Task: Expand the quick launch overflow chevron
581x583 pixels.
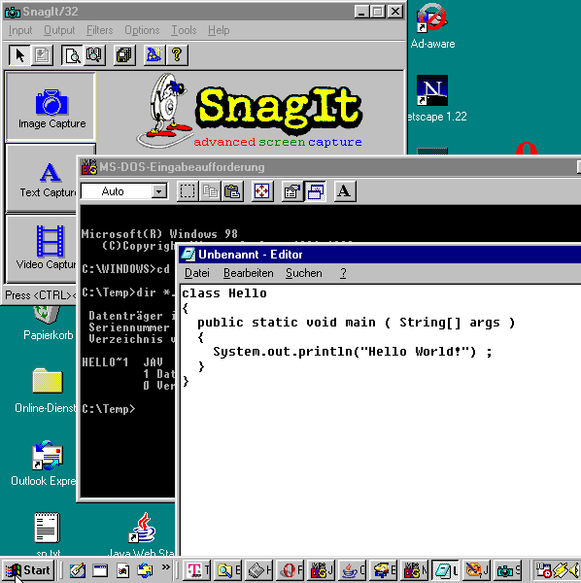Action: coord(166,567)
